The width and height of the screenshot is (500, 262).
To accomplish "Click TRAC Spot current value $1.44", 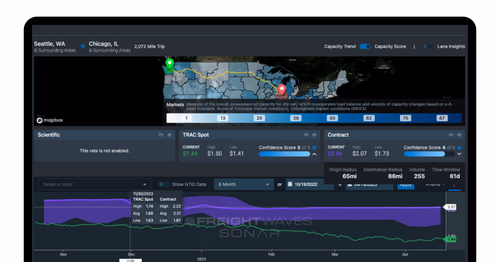I will tap(190, 154).
